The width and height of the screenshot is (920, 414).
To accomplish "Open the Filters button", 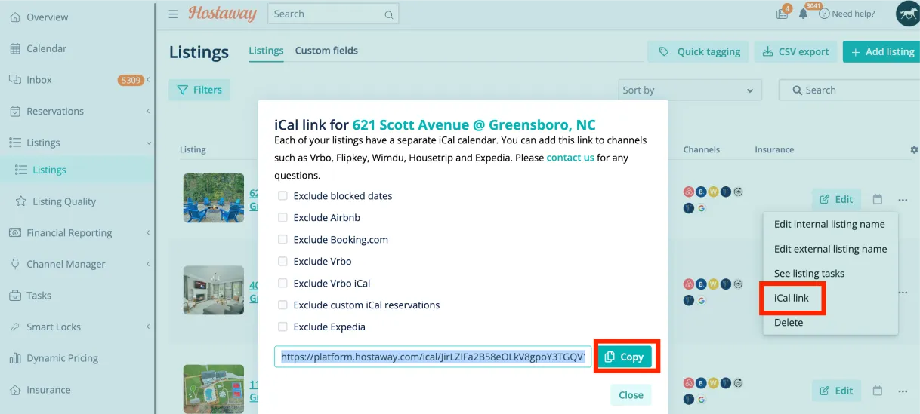I will pyautogui.click(x=199, y=90).
